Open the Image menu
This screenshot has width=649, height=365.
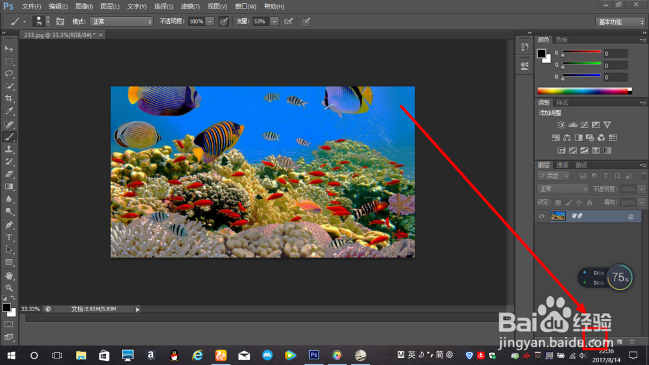[84, 6]
